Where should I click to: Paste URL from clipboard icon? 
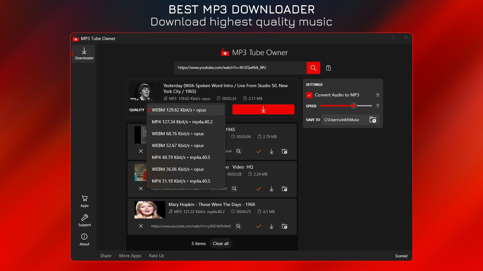click(328, 68)
